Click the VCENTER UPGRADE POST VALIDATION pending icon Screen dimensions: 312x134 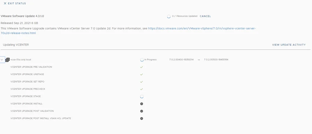click(x=141, y=111)
